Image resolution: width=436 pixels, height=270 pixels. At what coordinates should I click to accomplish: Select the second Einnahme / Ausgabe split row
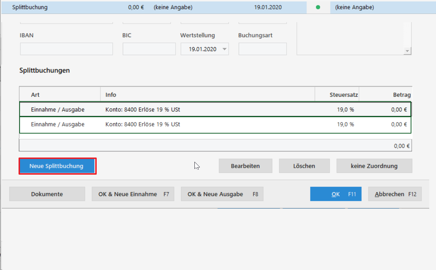[215, 124]
